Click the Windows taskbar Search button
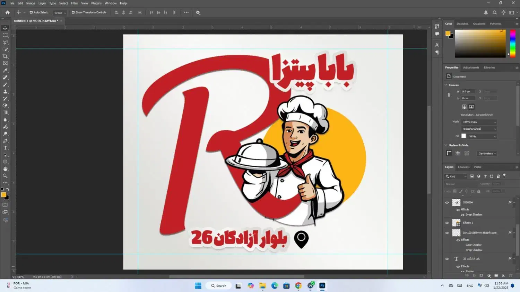This screenshot has height=292, width=520. click(219, 286)
